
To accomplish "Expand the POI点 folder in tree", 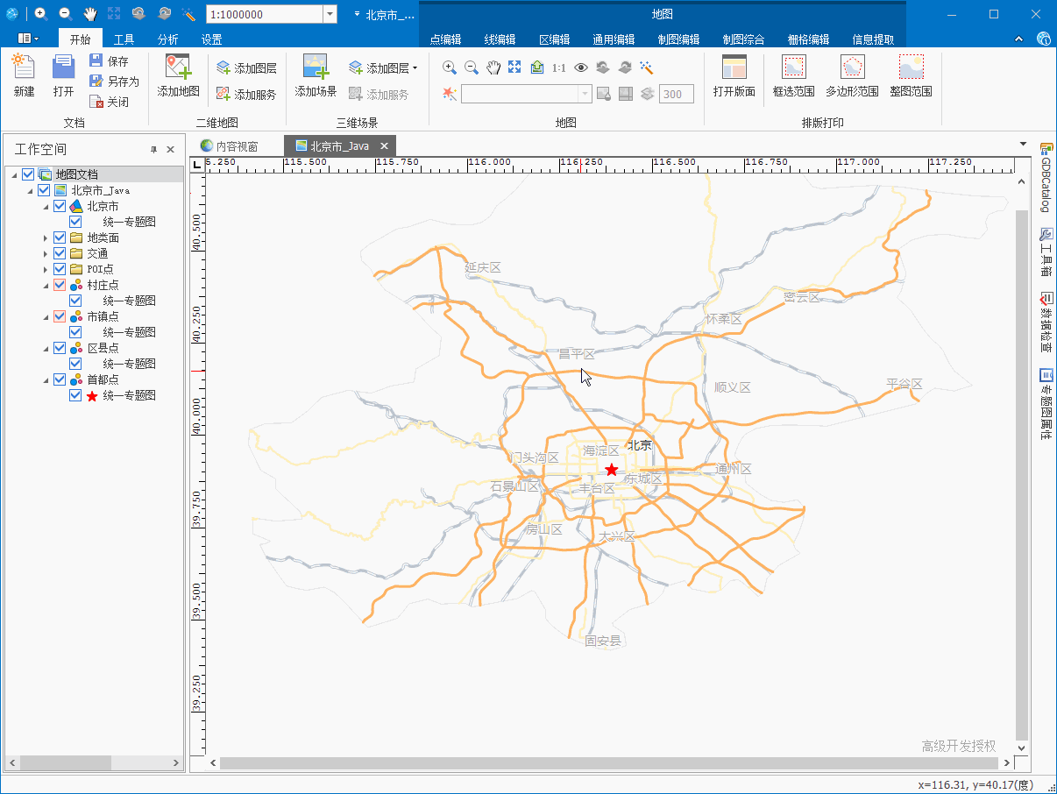I will pyautogui.click(x=46, y=269).
